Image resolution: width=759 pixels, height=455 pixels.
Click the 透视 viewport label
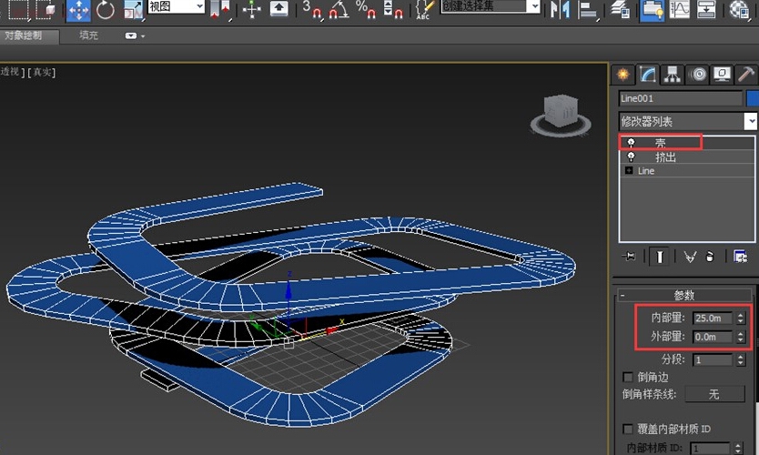click(10, 72)
